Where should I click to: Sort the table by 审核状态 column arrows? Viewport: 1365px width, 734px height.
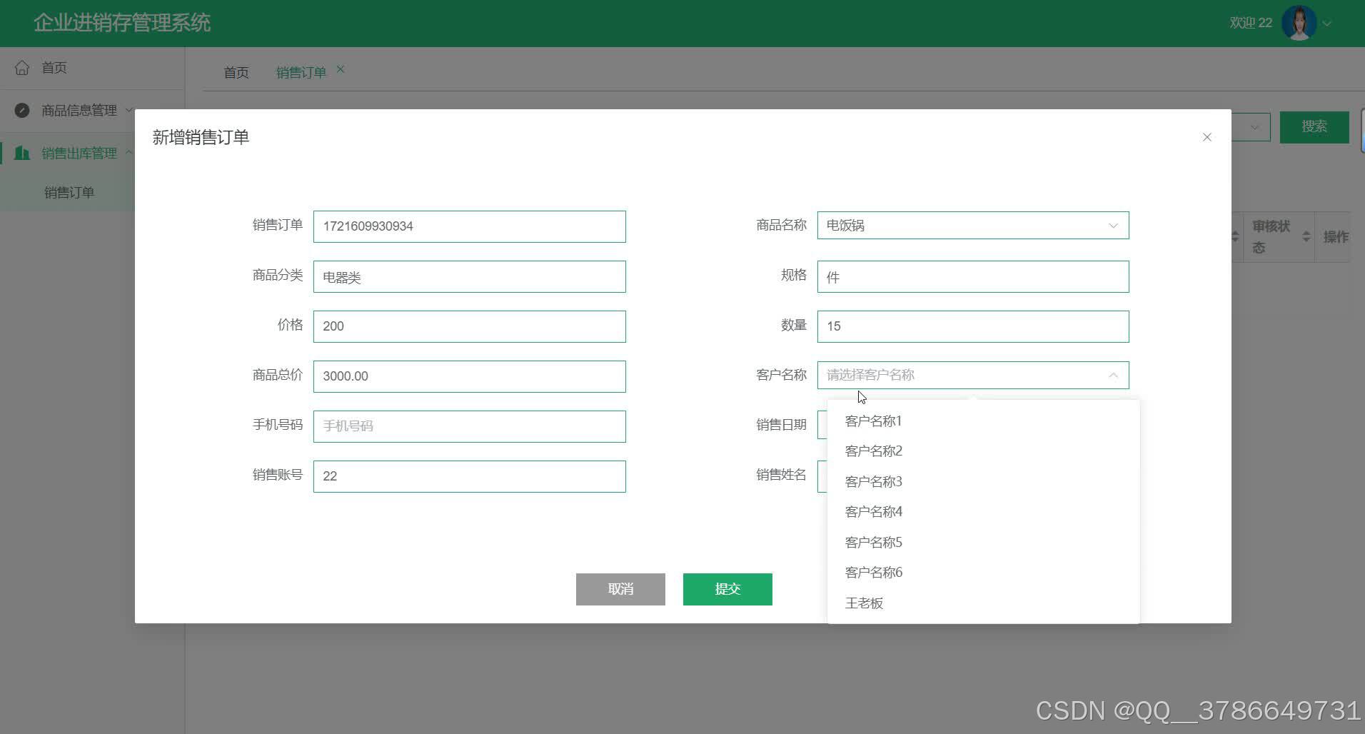click(1306, 236)
